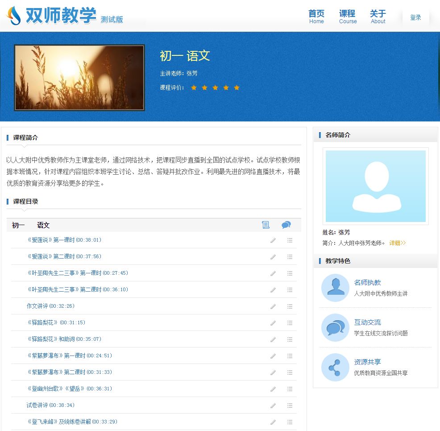Image resolution: width=440 pixels, height=431 pixels.
Task: Click pencil icon for 《紫藤萝瀑布》第二课时
Action: [273, 373]
